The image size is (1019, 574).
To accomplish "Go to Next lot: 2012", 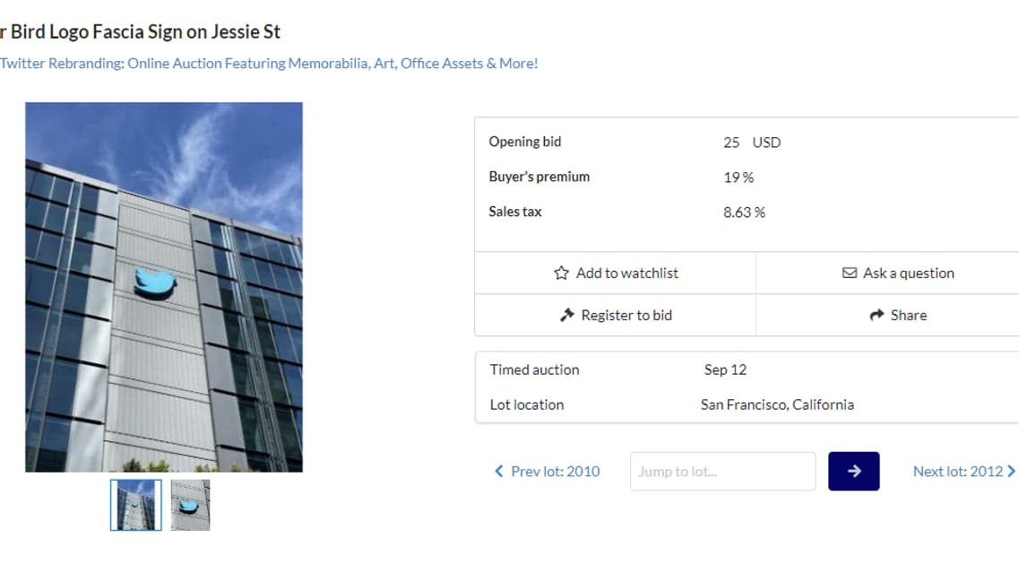I will click(x=963, y=471).
